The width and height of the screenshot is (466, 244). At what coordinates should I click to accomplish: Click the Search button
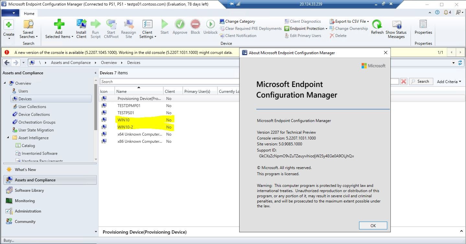(420, 82)
